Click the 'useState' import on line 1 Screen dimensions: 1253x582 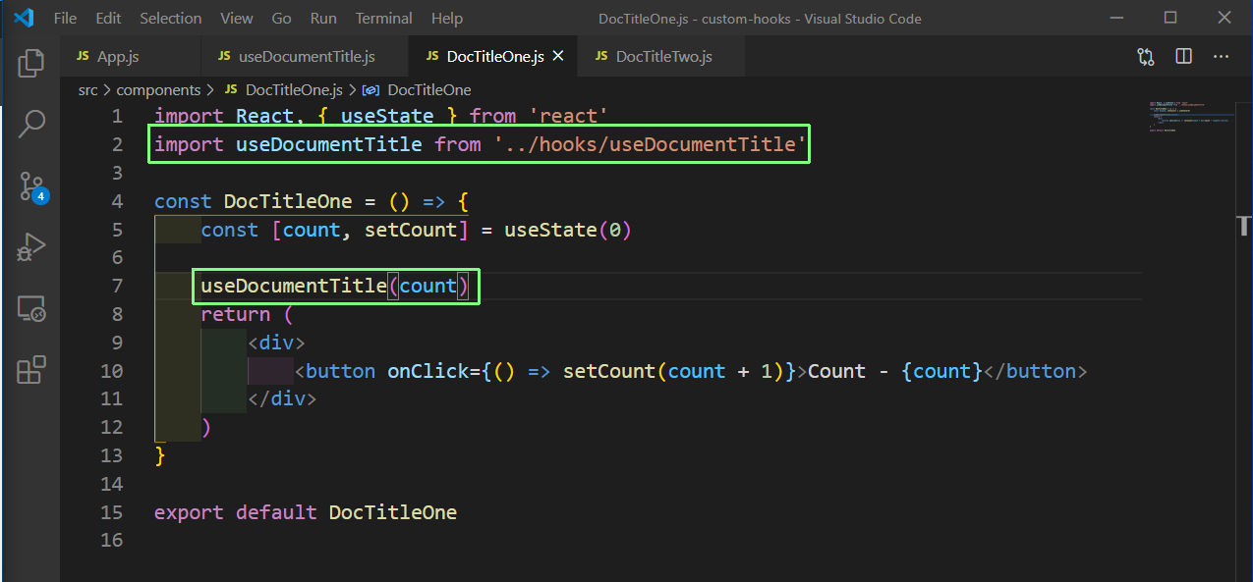tap(387, 116)
